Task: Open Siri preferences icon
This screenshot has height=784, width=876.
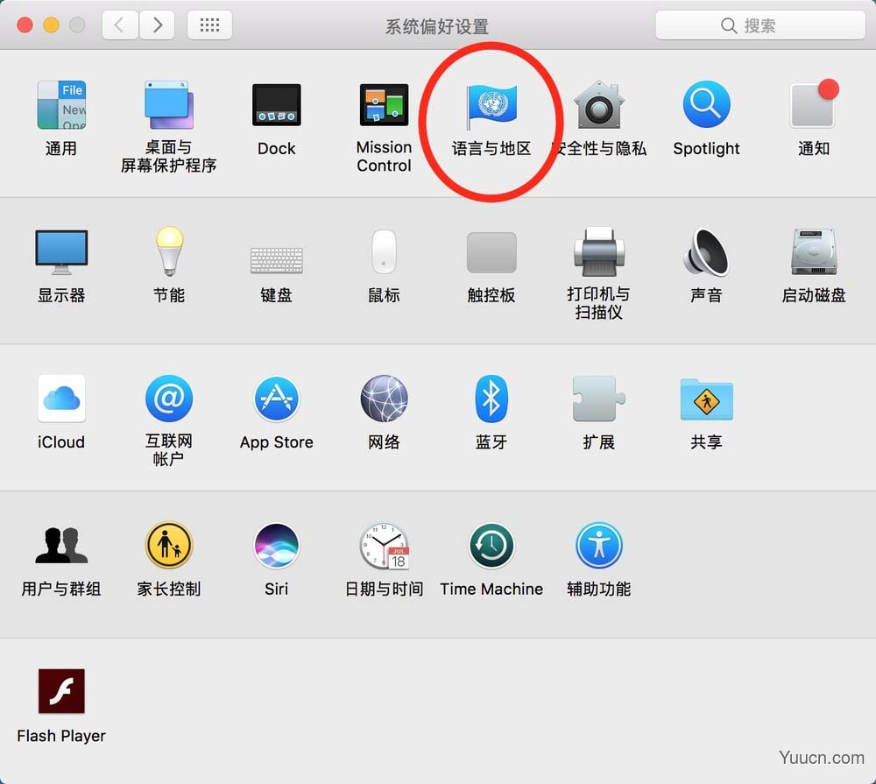Action: point(277,546)
